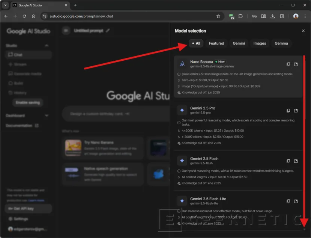
Task: Open the Try Nano Banana card
Action: [x=103, y=148]
